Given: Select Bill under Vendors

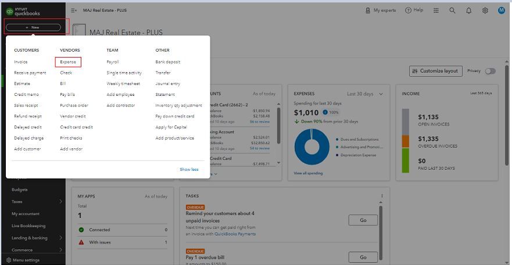Looking at the screenshot, I should 63,84.
